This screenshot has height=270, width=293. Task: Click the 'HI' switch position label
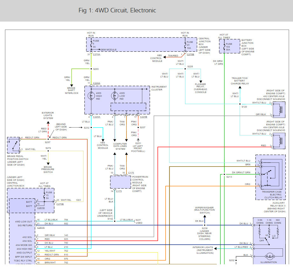[267, 235]
